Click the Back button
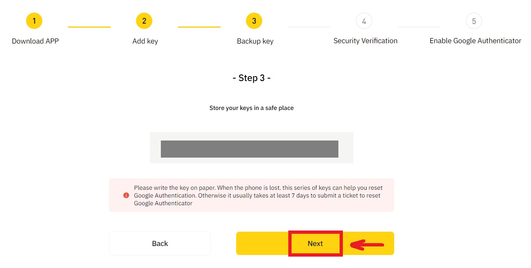Image resolution: width=531 pixels, height=268 pixels. tap(160, 243)
